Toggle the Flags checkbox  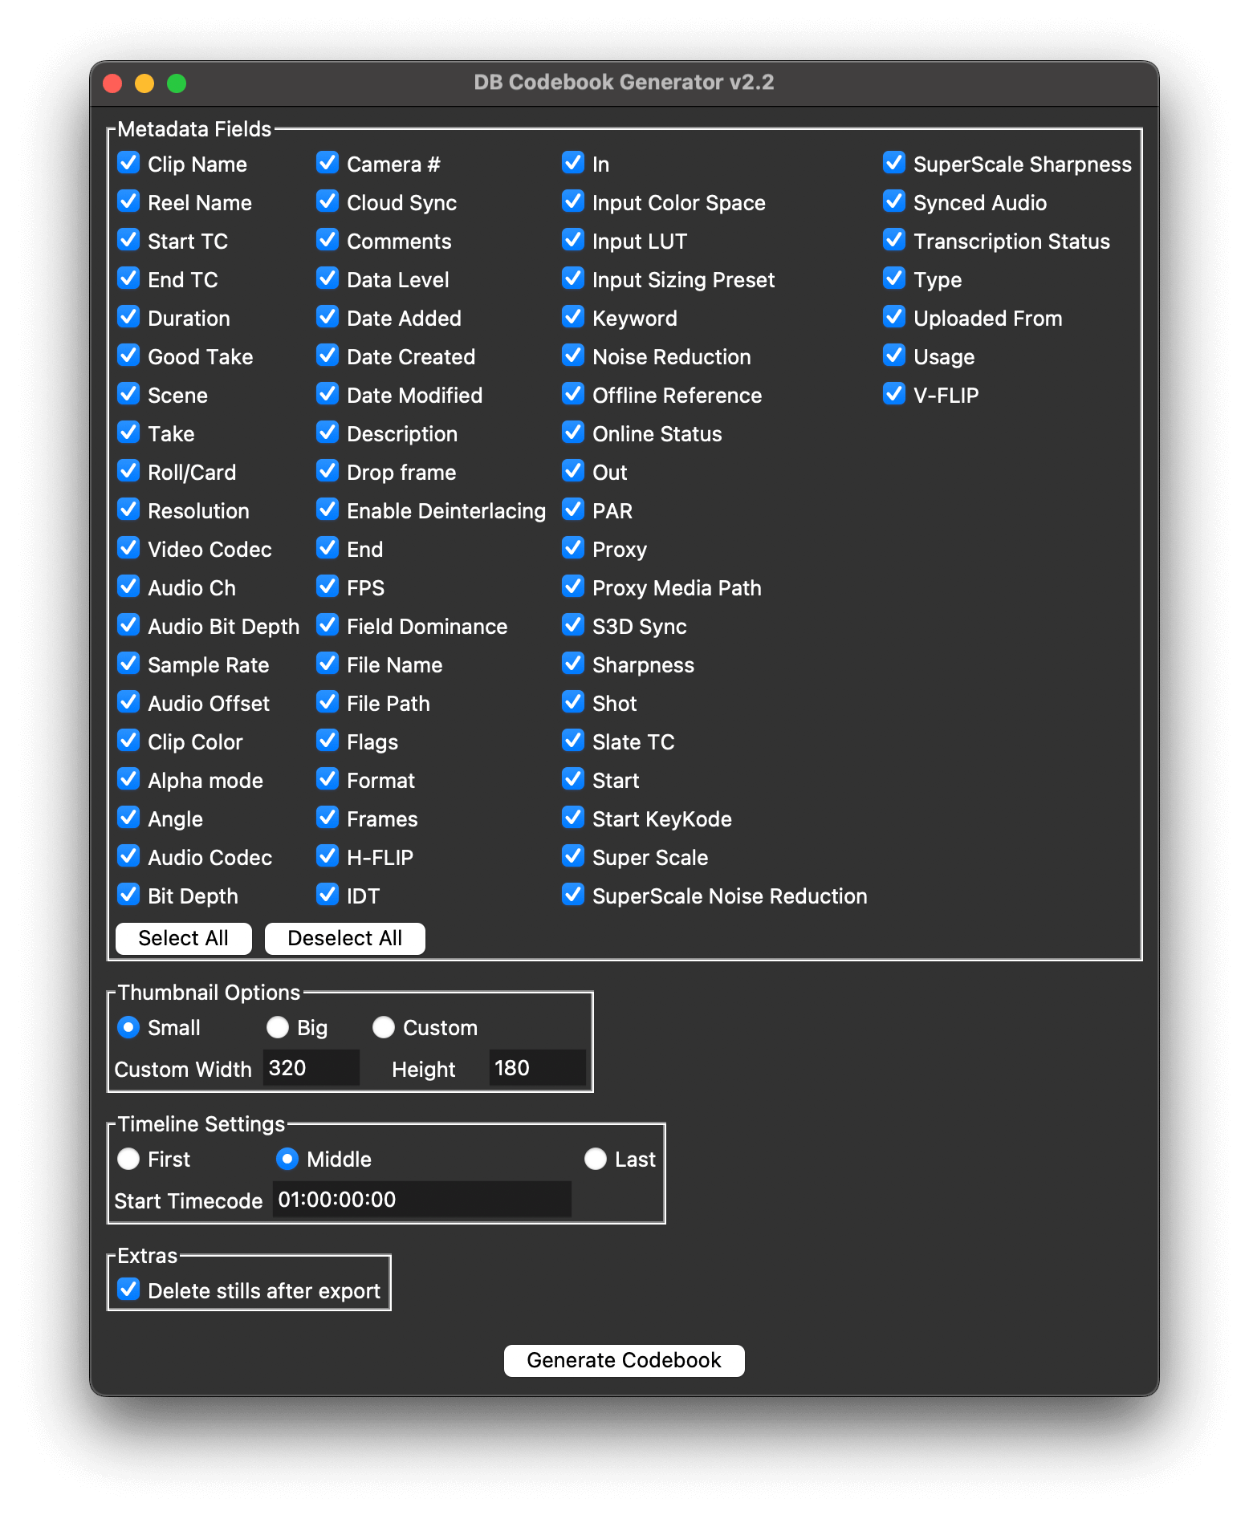[x=328, y=741]
